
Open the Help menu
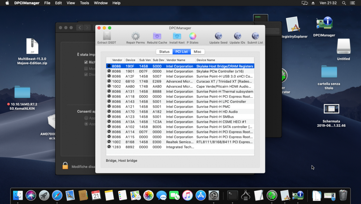tap(117, 3)
